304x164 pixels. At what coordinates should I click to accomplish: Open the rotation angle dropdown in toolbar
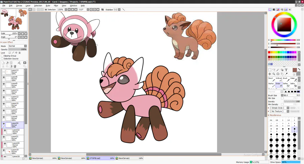pyautogui.click(x=88, y=9)
